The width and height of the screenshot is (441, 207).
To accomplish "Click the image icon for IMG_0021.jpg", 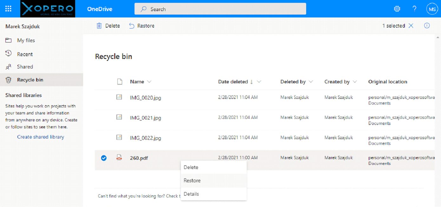I will (x=119, y=117).
